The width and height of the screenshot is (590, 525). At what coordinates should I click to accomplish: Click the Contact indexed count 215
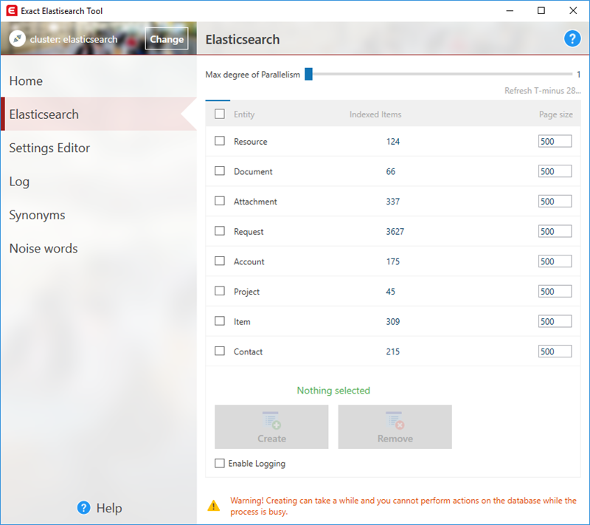pyautogui.click(x=392, y=351)
